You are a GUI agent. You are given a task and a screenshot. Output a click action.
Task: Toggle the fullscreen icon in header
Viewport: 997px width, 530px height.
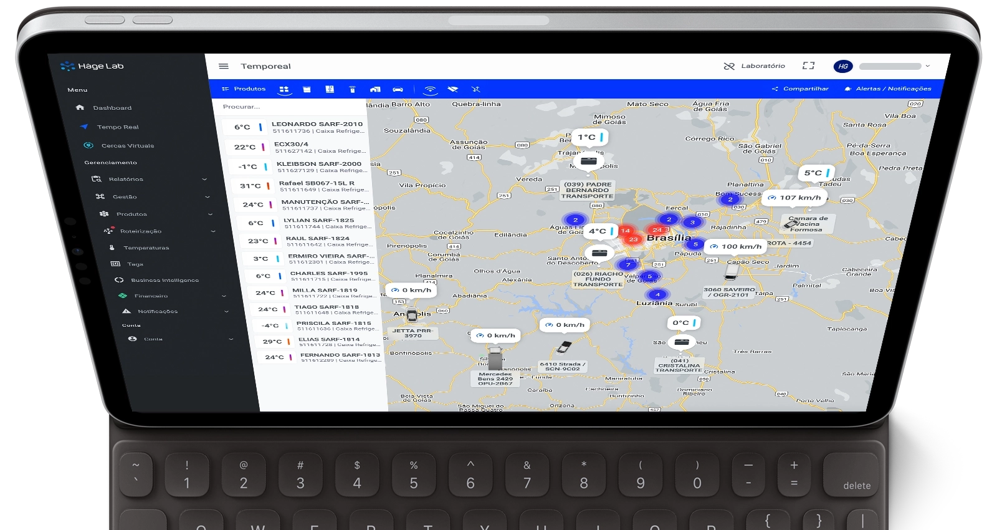(x=809, y=65)
